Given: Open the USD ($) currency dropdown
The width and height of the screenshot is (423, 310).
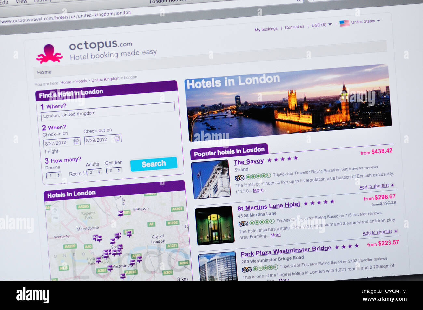Looking at the screenshot, I should [x=321, y=25].
